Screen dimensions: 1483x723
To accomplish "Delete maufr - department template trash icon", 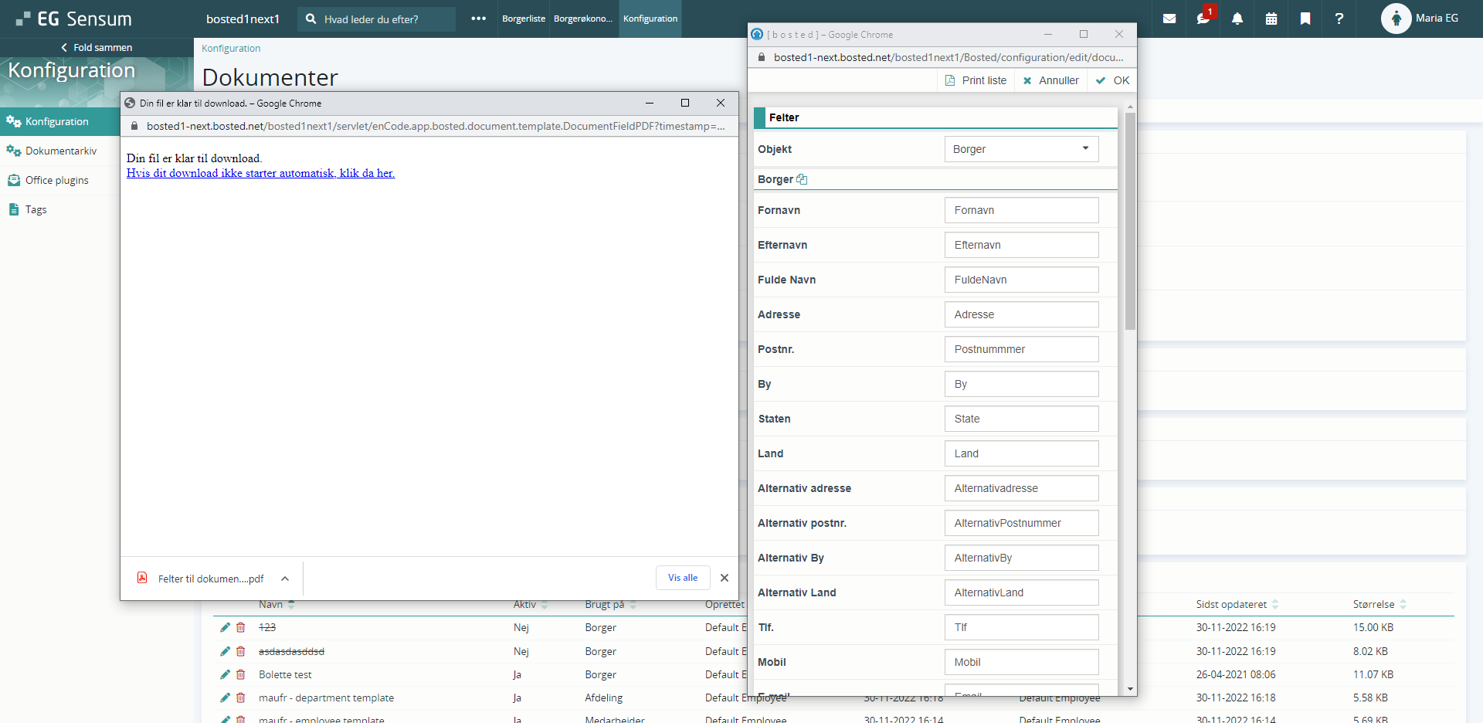I will point(241,698).
